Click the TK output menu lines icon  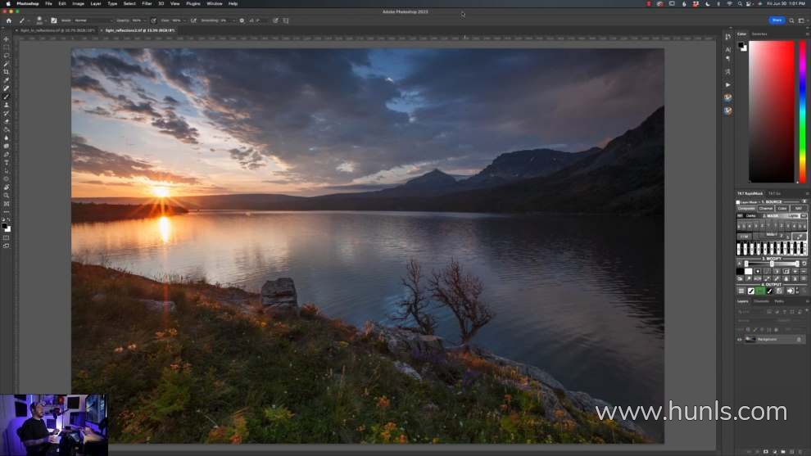[x=741, y=291]
